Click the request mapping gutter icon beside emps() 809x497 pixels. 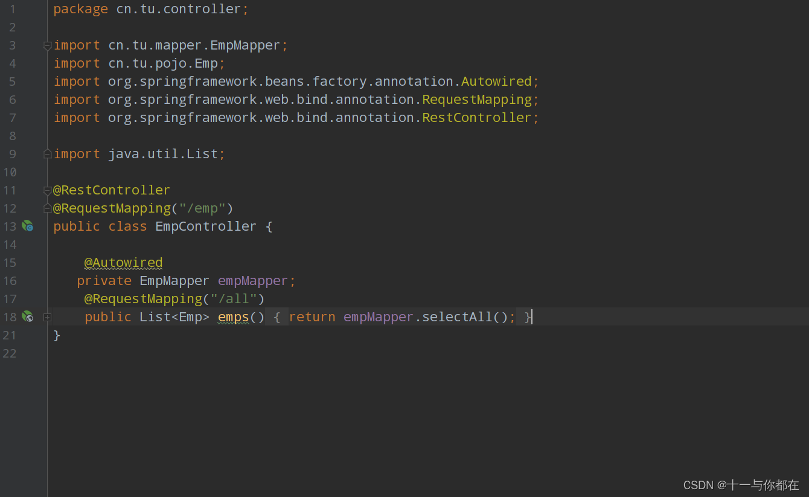point(27,316)
